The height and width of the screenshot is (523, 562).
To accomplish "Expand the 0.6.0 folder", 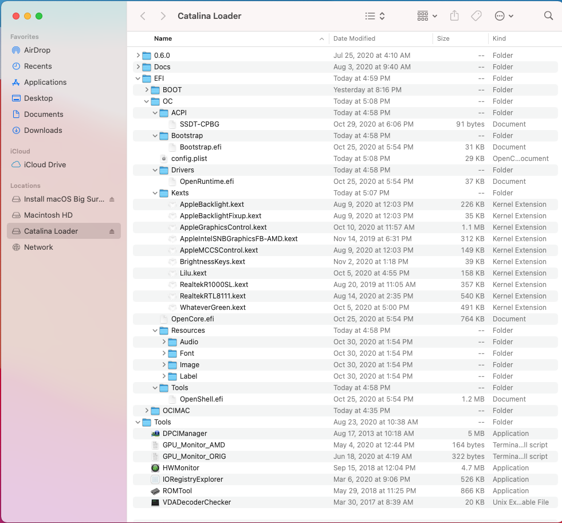I will pos(138,55).
